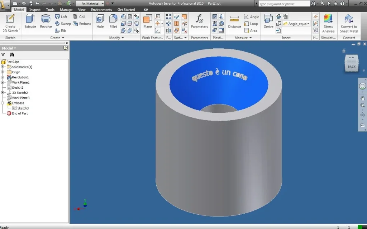Click the Model browser help button
The image size is (367, 229).
66,48
